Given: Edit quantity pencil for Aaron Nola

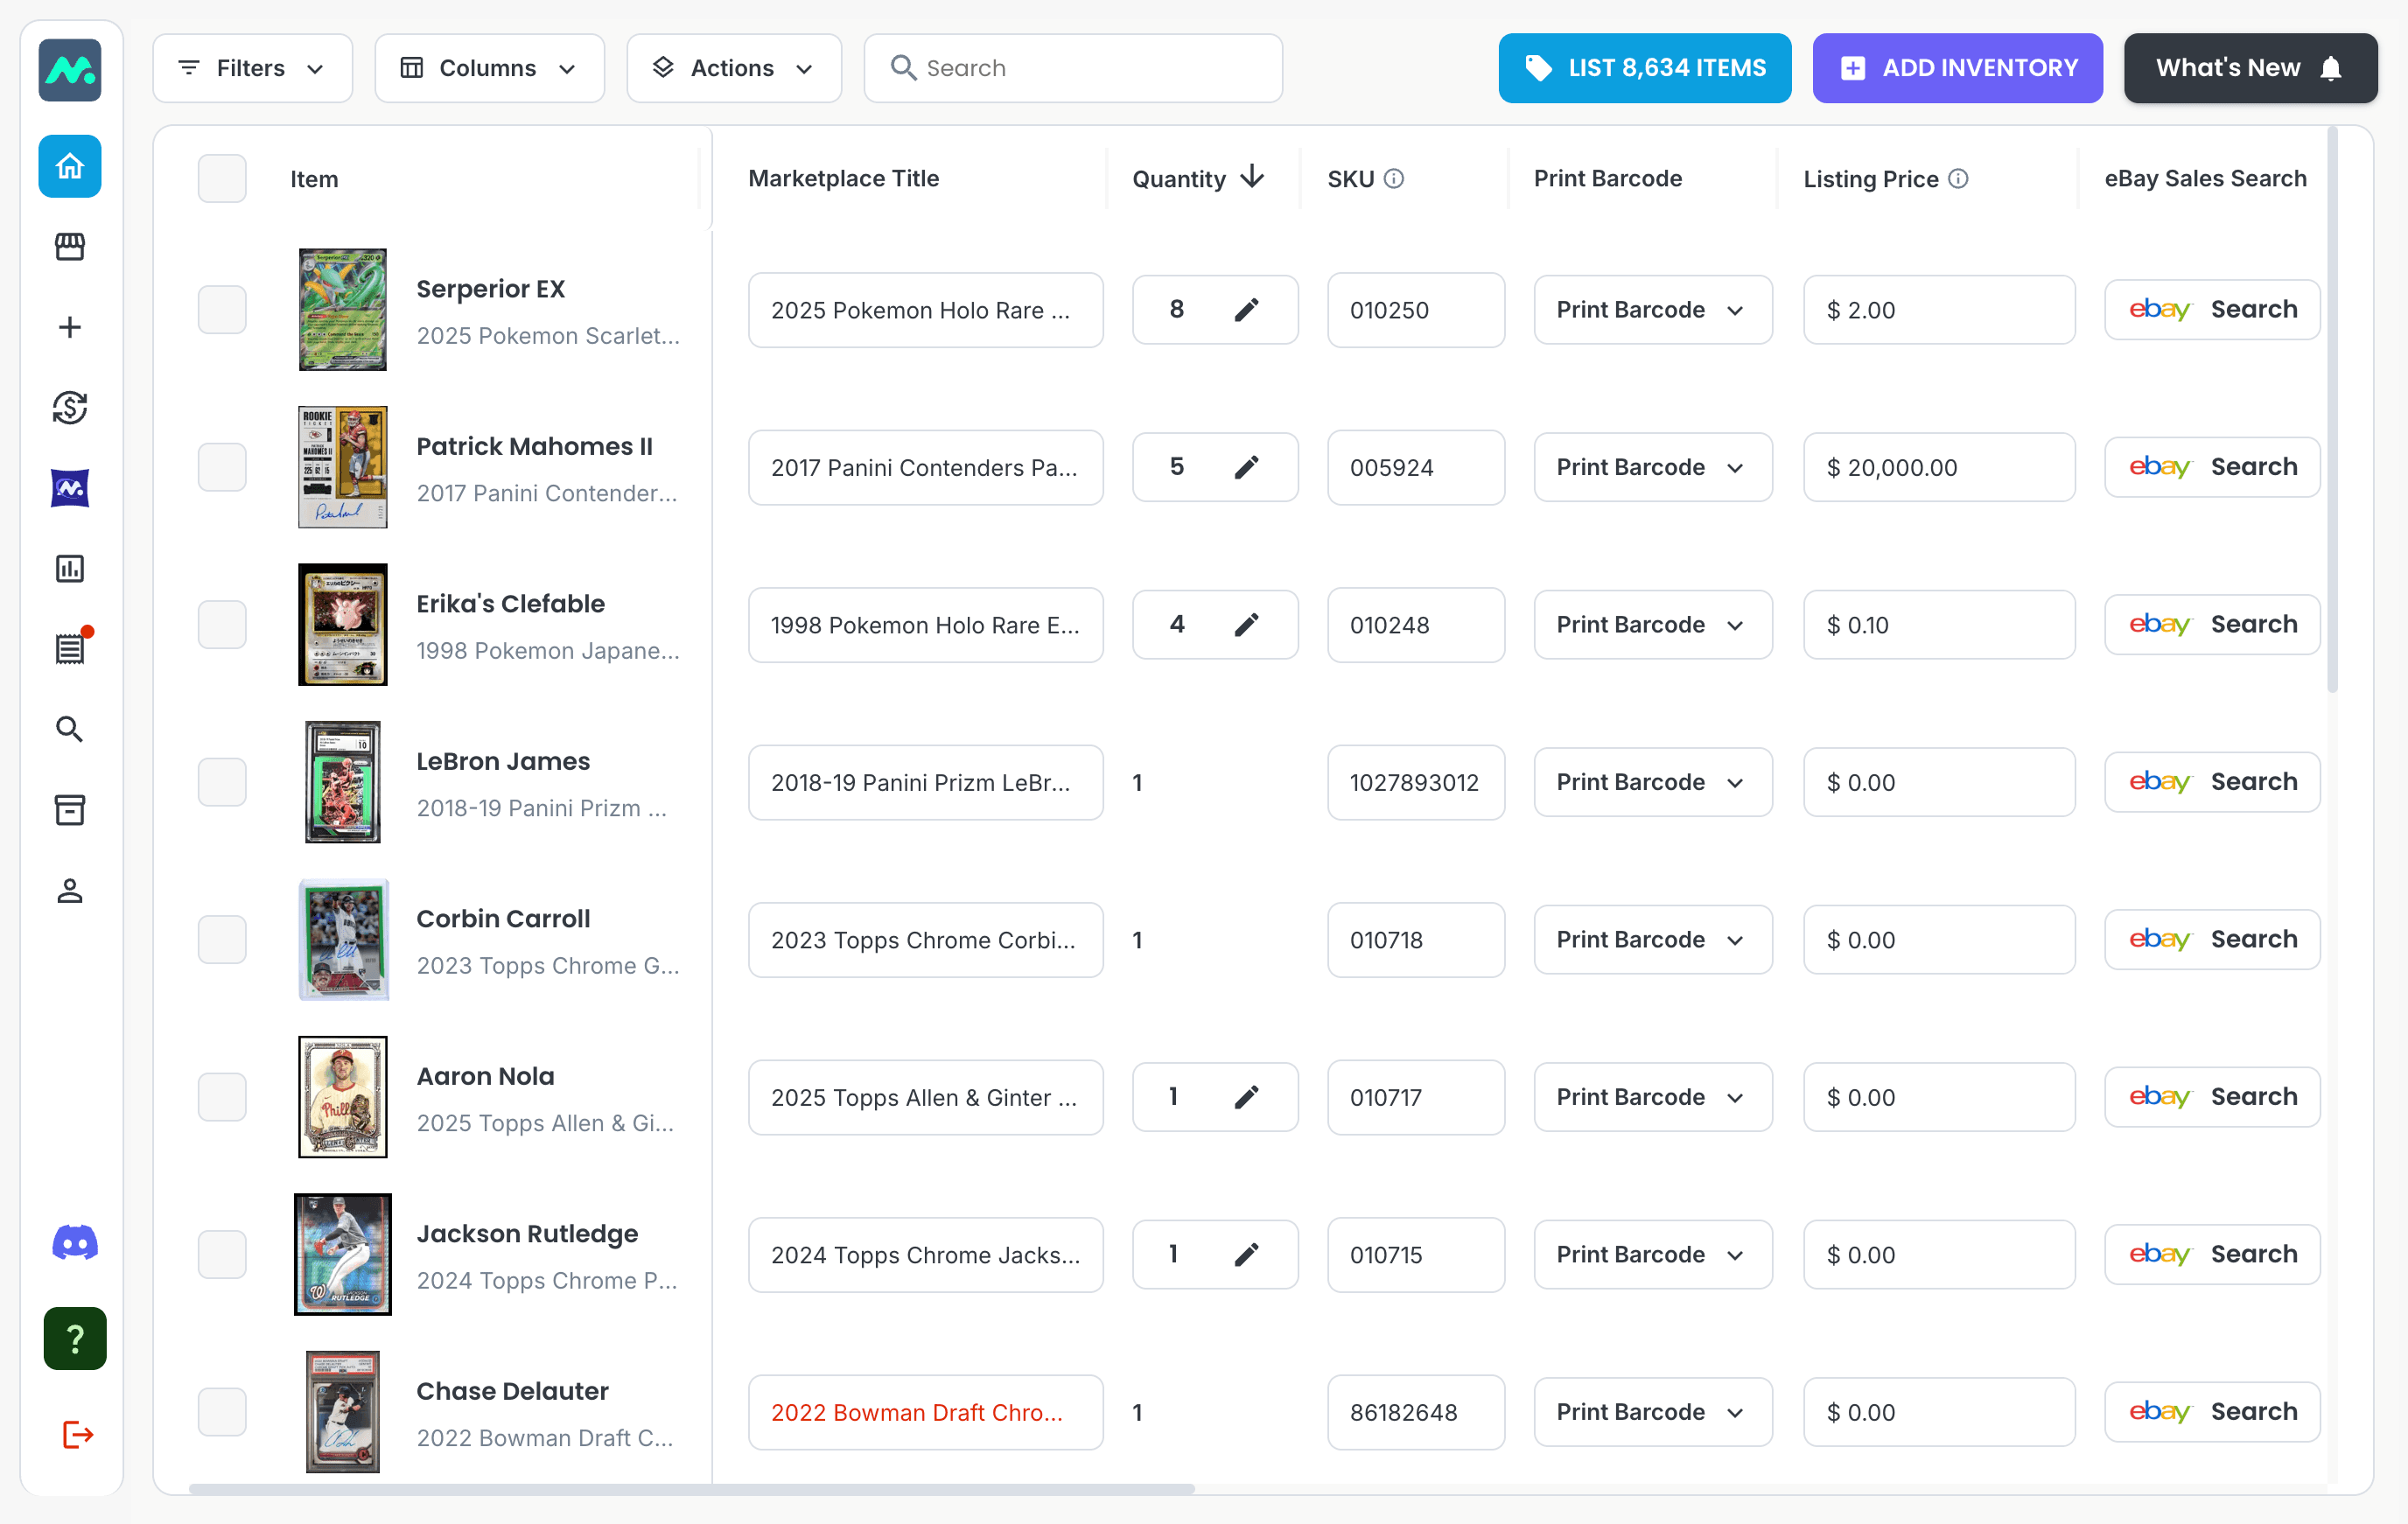Looking at the screenshot, I should [x=1246, y=1097].
